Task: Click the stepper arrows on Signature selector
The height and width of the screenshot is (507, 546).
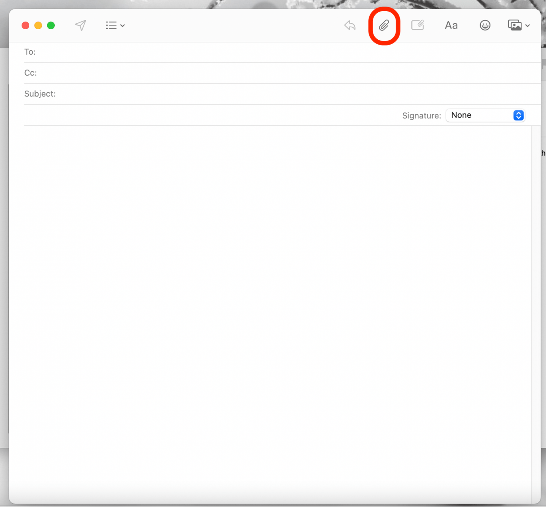Action: point(518,115)
